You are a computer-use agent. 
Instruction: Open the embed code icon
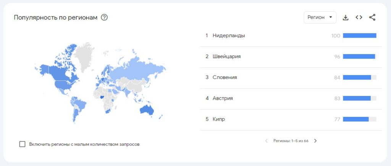[359, 18]
